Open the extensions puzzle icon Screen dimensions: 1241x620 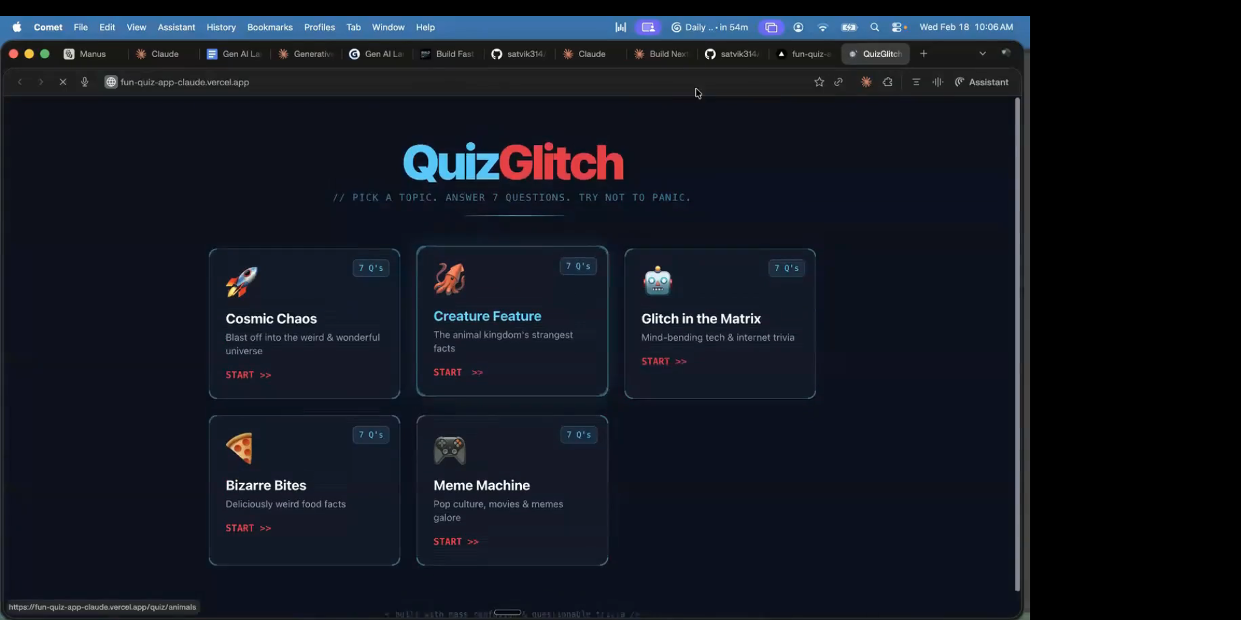click(887, 82)
